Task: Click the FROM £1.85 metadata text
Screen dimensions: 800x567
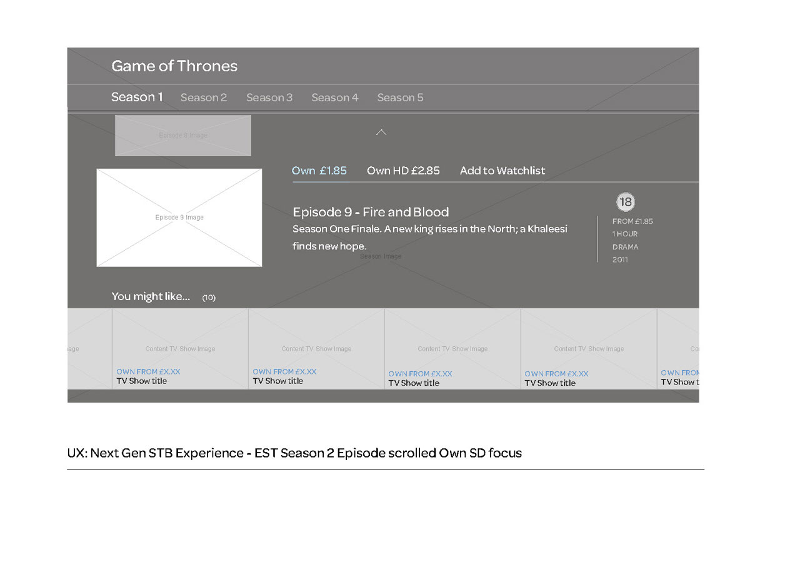Action: 632,221
